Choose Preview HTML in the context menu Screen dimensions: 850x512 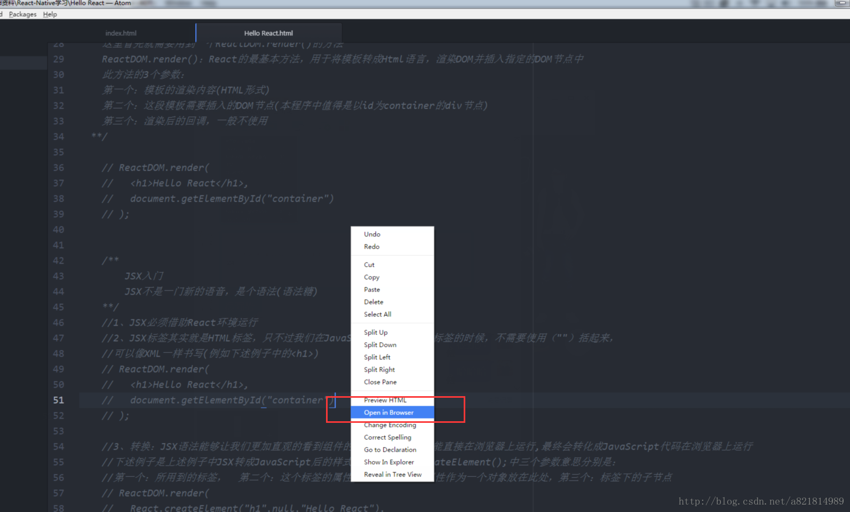click(392, 400)
